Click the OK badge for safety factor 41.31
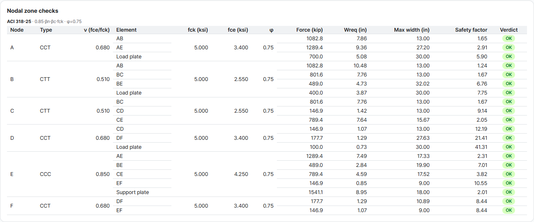The width and height of the screenshot is (534, 222). (x=508, y=147)
